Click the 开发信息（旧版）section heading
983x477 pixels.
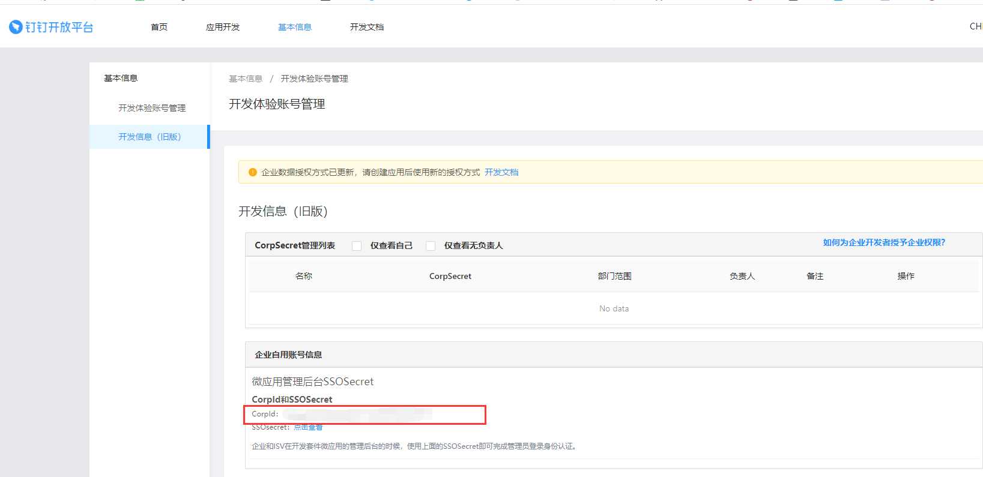pyautogui.click(x=283, y=211)
